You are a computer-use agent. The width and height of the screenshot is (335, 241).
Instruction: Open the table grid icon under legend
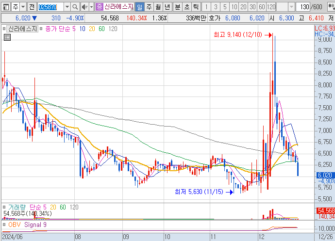tap(7, 37)
